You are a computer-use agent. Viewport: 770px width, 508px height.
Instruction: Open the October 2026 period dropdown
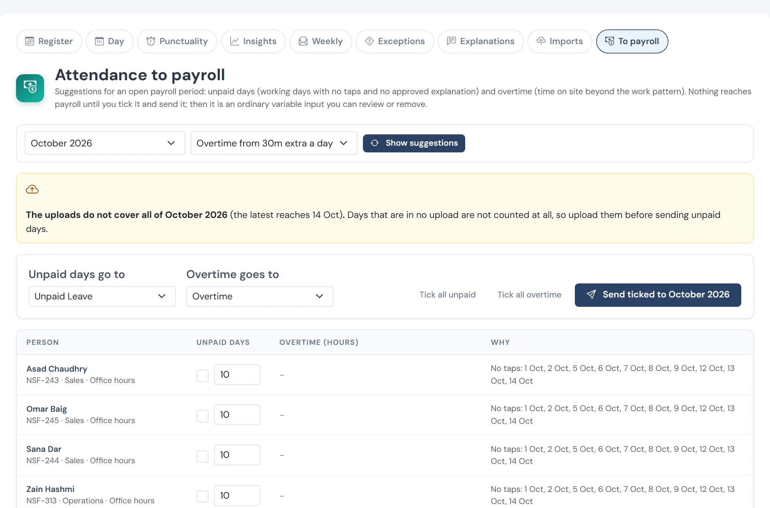click(105, 143)
